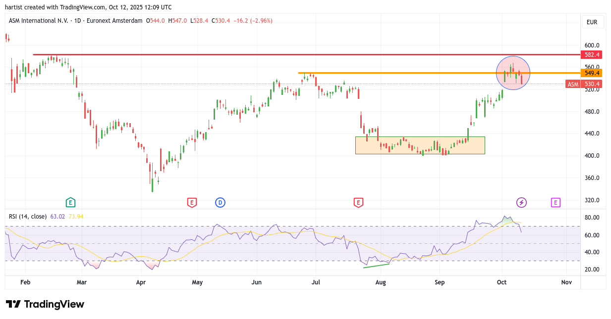Image resolution: width=611 pixels, height=319 pixels.
Task: Select the orange horizontal level line
Action: pyautogui.click(x=396, y=73)
